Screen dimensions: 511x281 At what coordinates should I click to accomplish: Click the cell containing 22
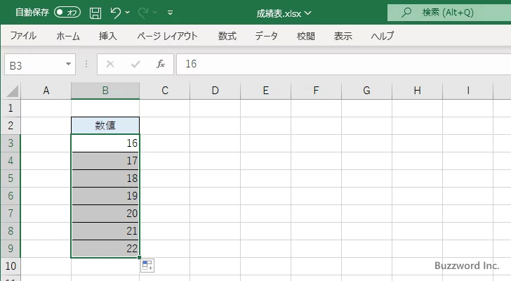pos(105,249)
